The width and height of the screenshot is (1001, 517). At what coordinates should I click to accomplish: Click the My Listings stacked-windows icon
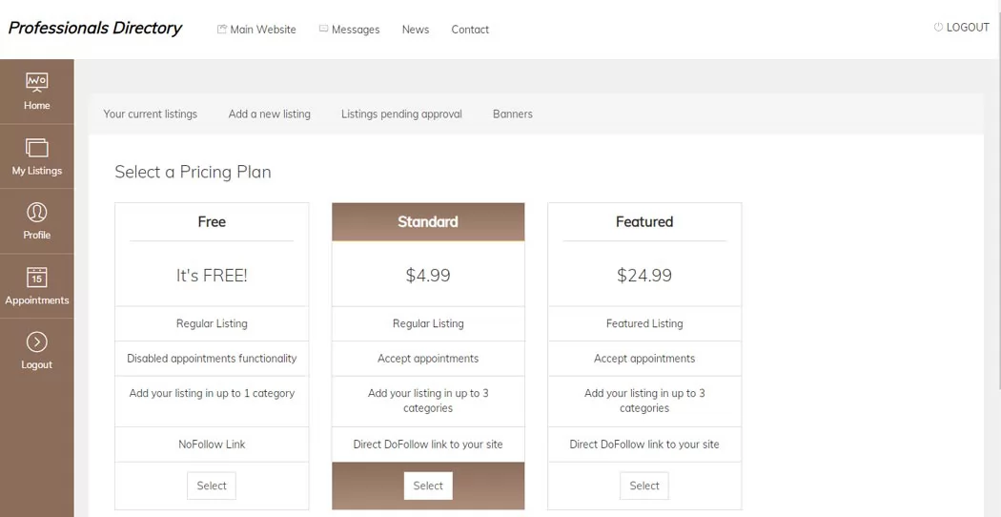[x=36, y=148]
